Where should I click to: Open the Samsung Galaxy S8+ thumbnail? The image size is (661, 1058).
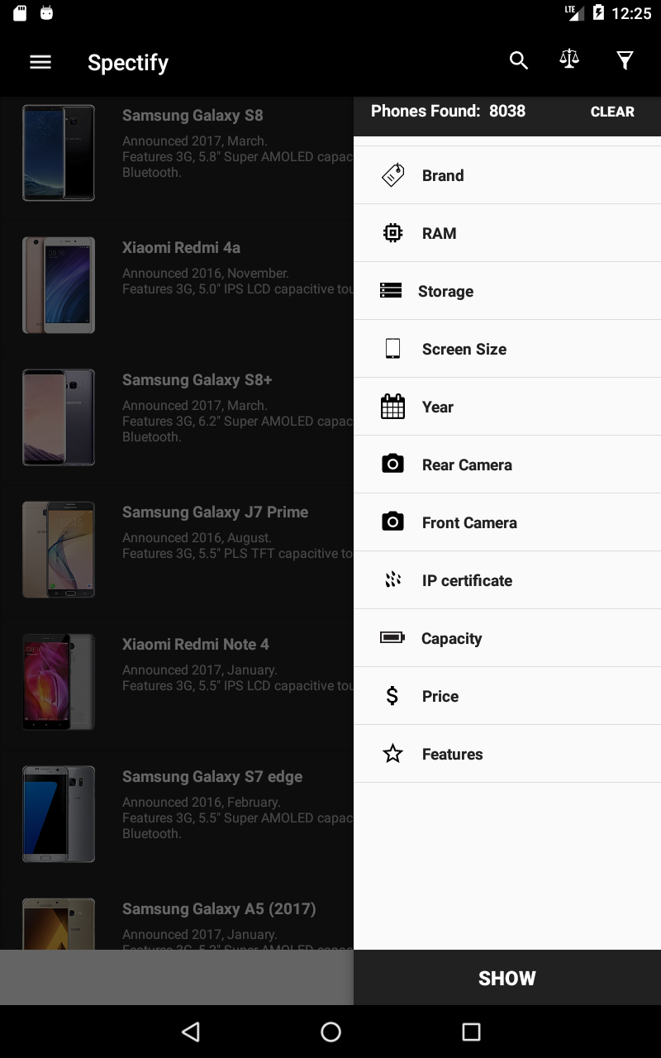pos(59,417)
